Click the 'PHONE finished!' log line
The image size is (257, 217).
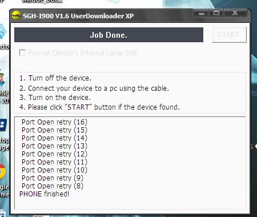click(44, 194)
